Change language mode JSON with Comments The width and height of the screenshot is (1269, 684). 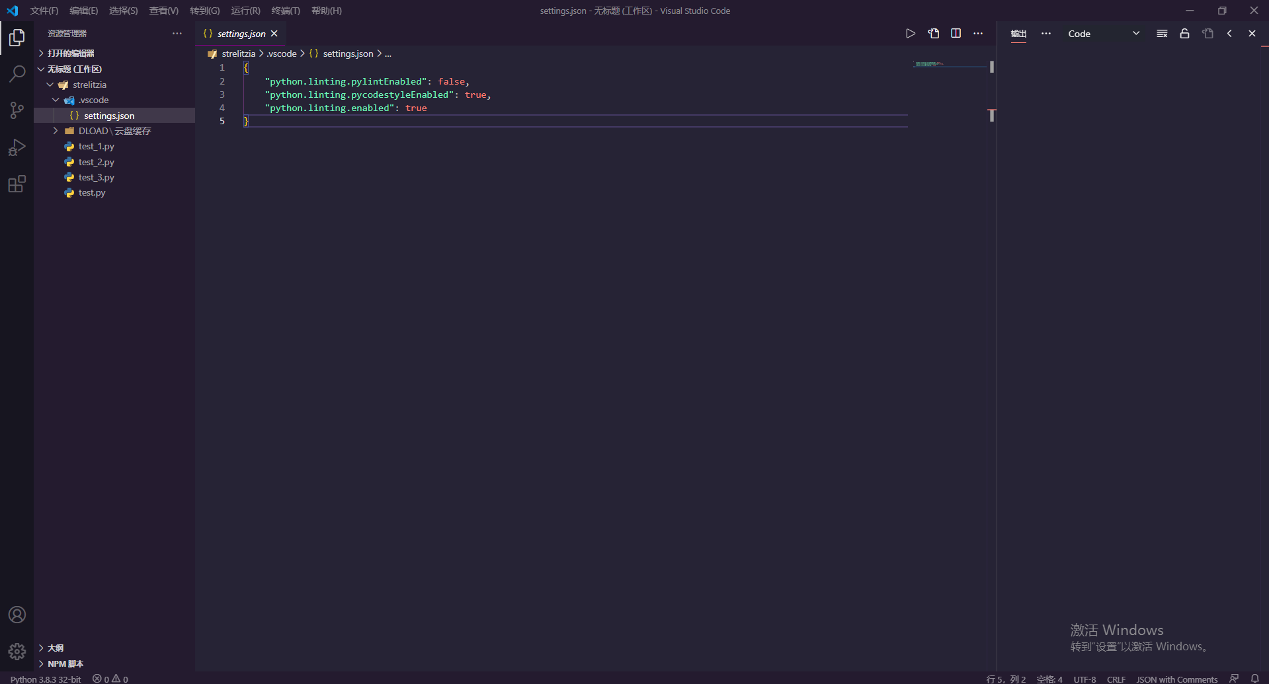[x=1177, y=679]
